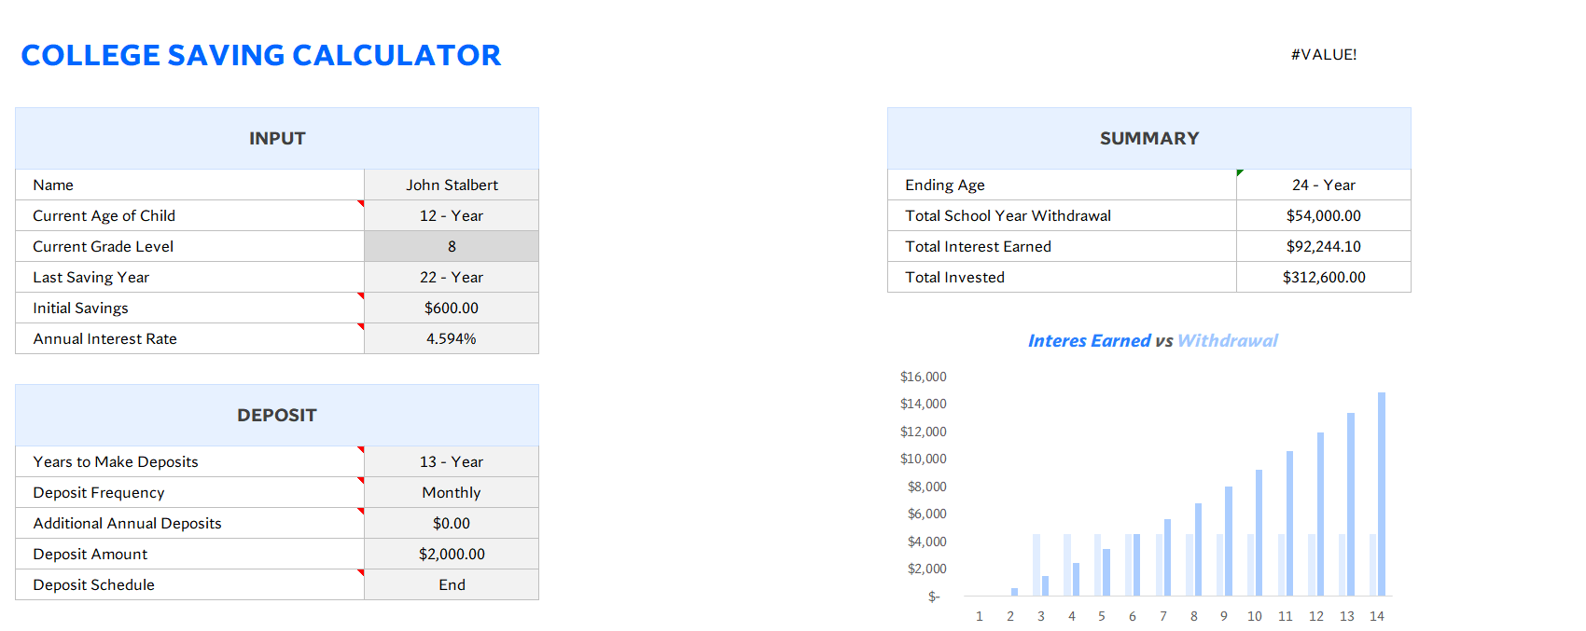Select Total School Year Withdrawal value $54,000.00
This screenshot has height=631, width=1586.
pos(1324,215)
